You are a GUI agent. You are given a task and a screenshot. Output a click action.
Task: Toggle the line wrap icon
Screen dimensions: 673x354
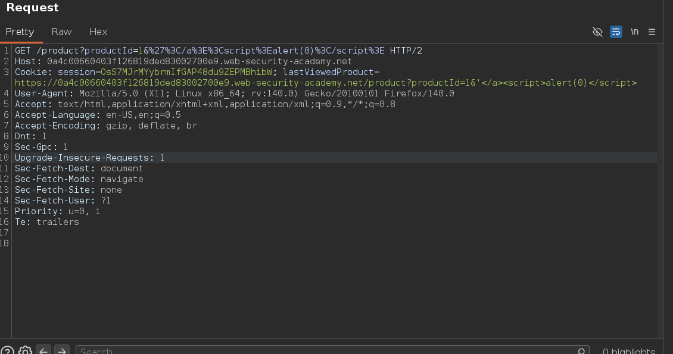click(x=616, y=32)
